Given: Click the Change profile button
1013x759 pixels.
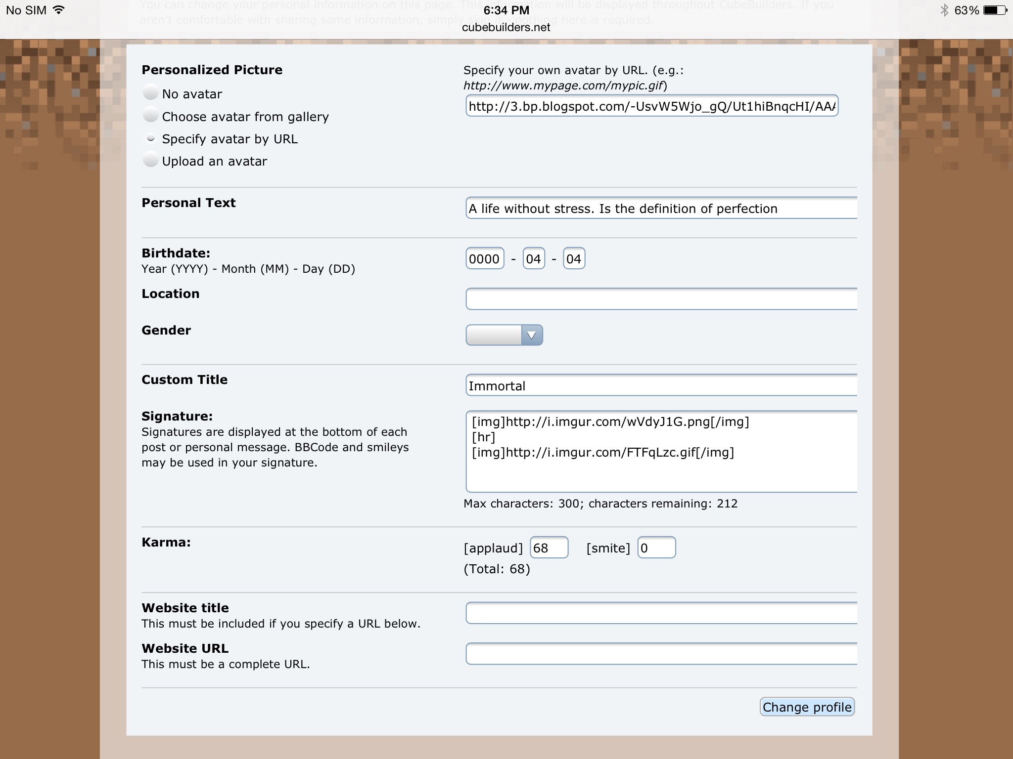Looking at the screenshot, I should [807, 707].
